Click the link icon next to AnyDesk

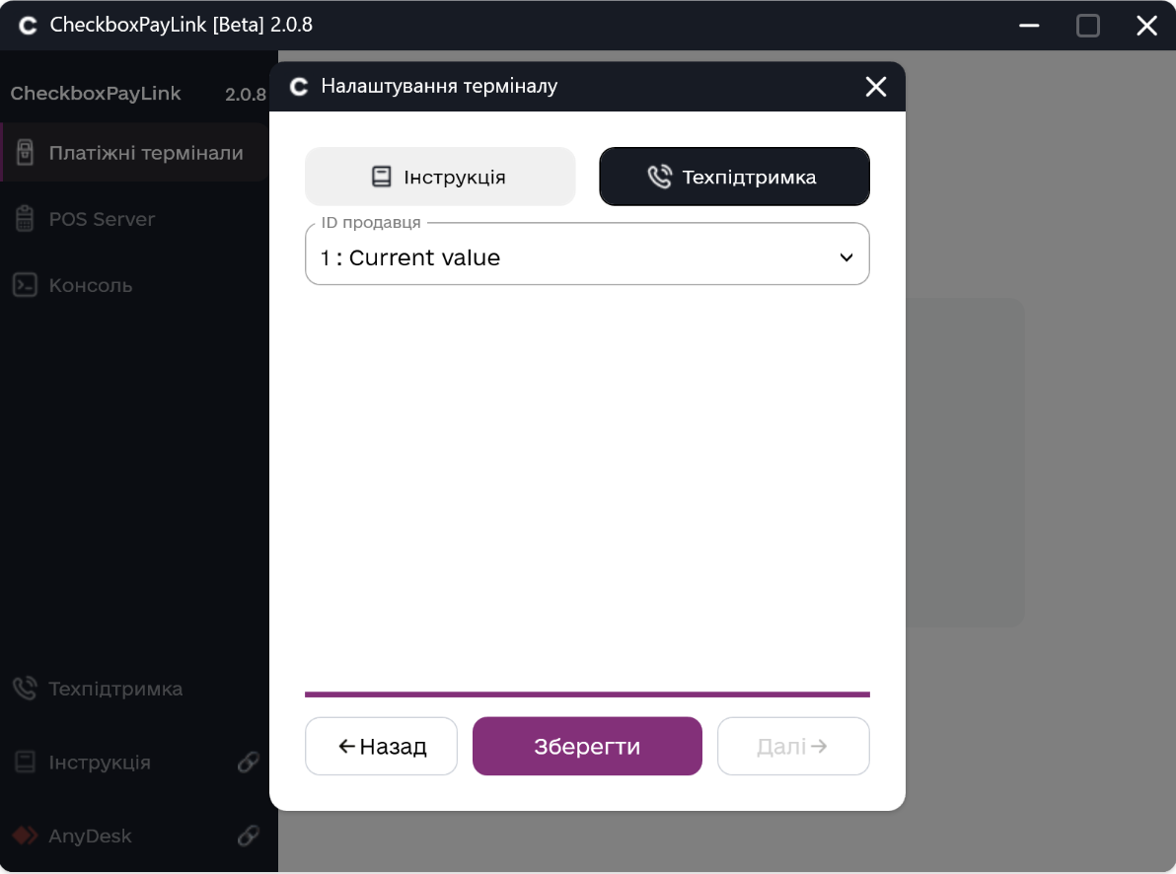coord(248,836)
